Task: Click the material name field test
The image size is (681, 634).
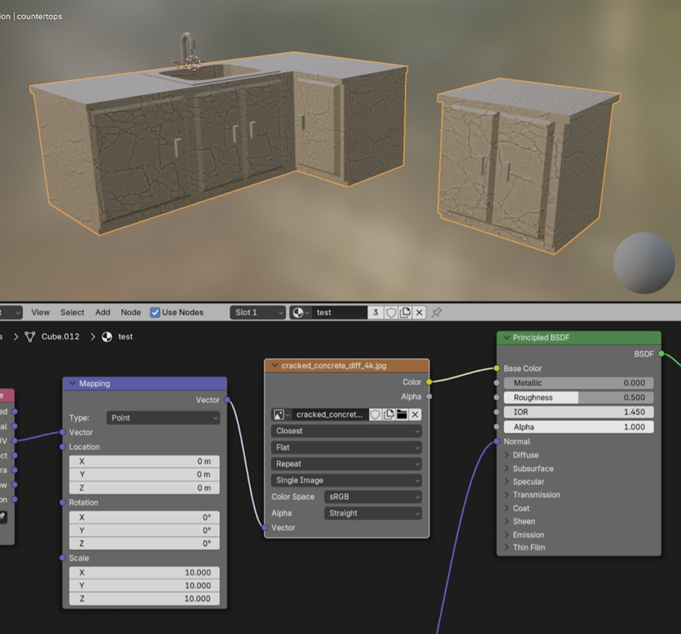Action: (x=340, y=313)
